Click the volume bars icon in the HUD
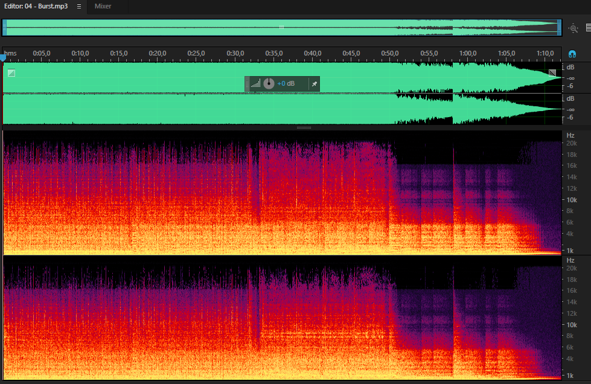Screen dimensions: 591x384 (255, 84)
